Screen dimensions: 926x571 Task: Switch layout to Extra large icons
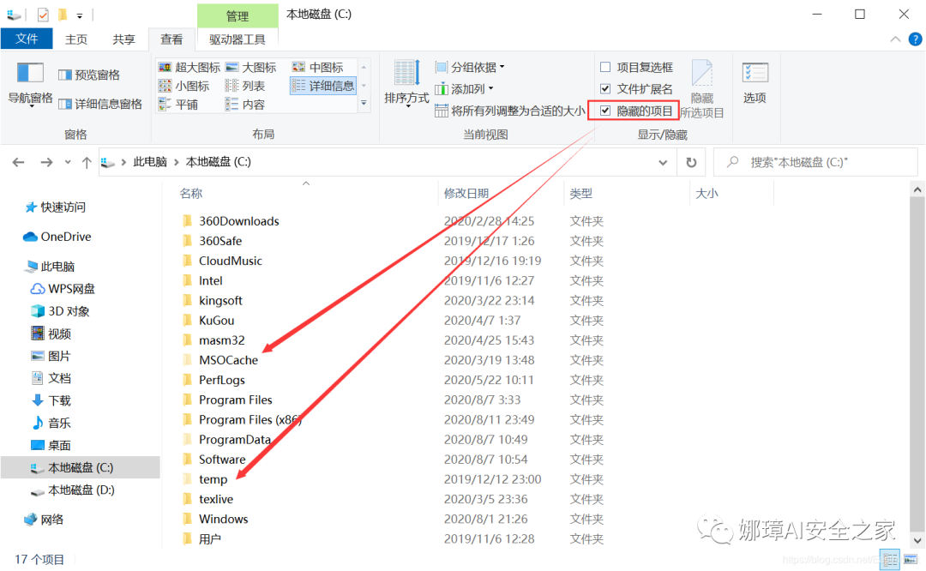pos(189,68)
